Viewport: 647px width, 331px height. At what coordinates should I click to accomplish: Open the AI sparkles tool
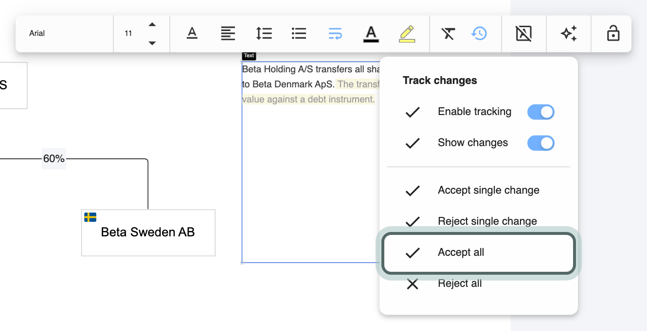[x=569, y=33]
